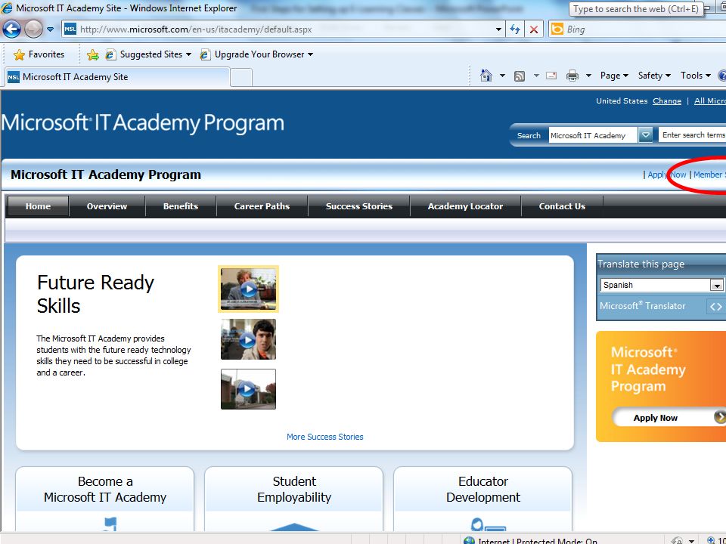This screenshot has width=726, height=544.
Task: Click the Read Mail envelope icon
Action: coord(551,76)
